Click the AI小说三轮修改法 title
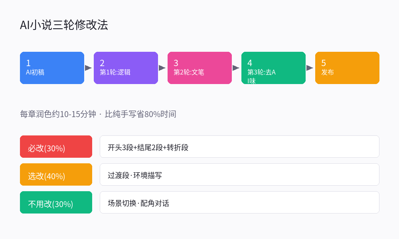399x239 pixels. 64,25
